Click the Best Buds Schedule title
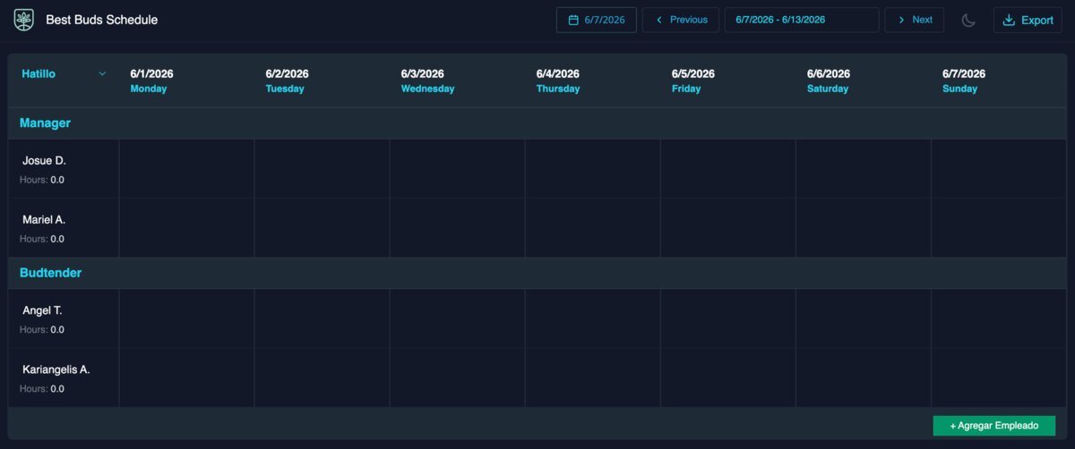Image resolution: width=1075 pixels, height=449 pixels. click(x=102, y=20)
